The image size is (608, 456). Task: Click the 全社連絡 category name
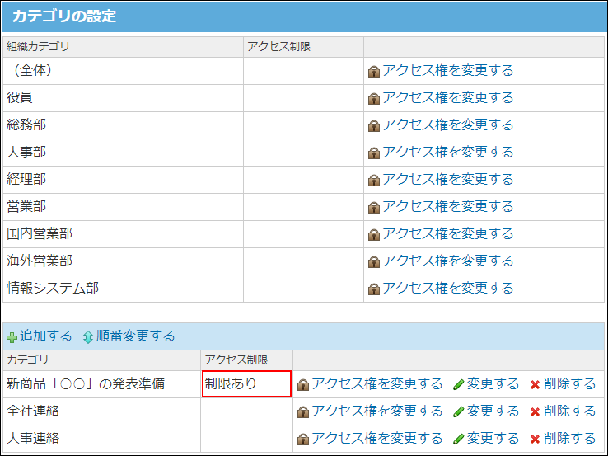click(x=33, y=411)
